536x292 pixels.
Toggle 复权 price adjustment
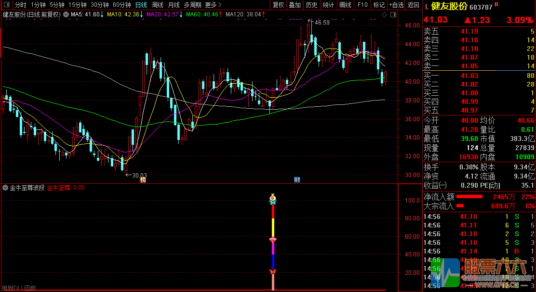[278, 5]
